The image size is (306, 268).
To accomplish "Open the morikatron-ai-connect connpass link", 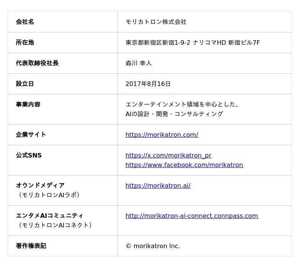I will point(192,216).
